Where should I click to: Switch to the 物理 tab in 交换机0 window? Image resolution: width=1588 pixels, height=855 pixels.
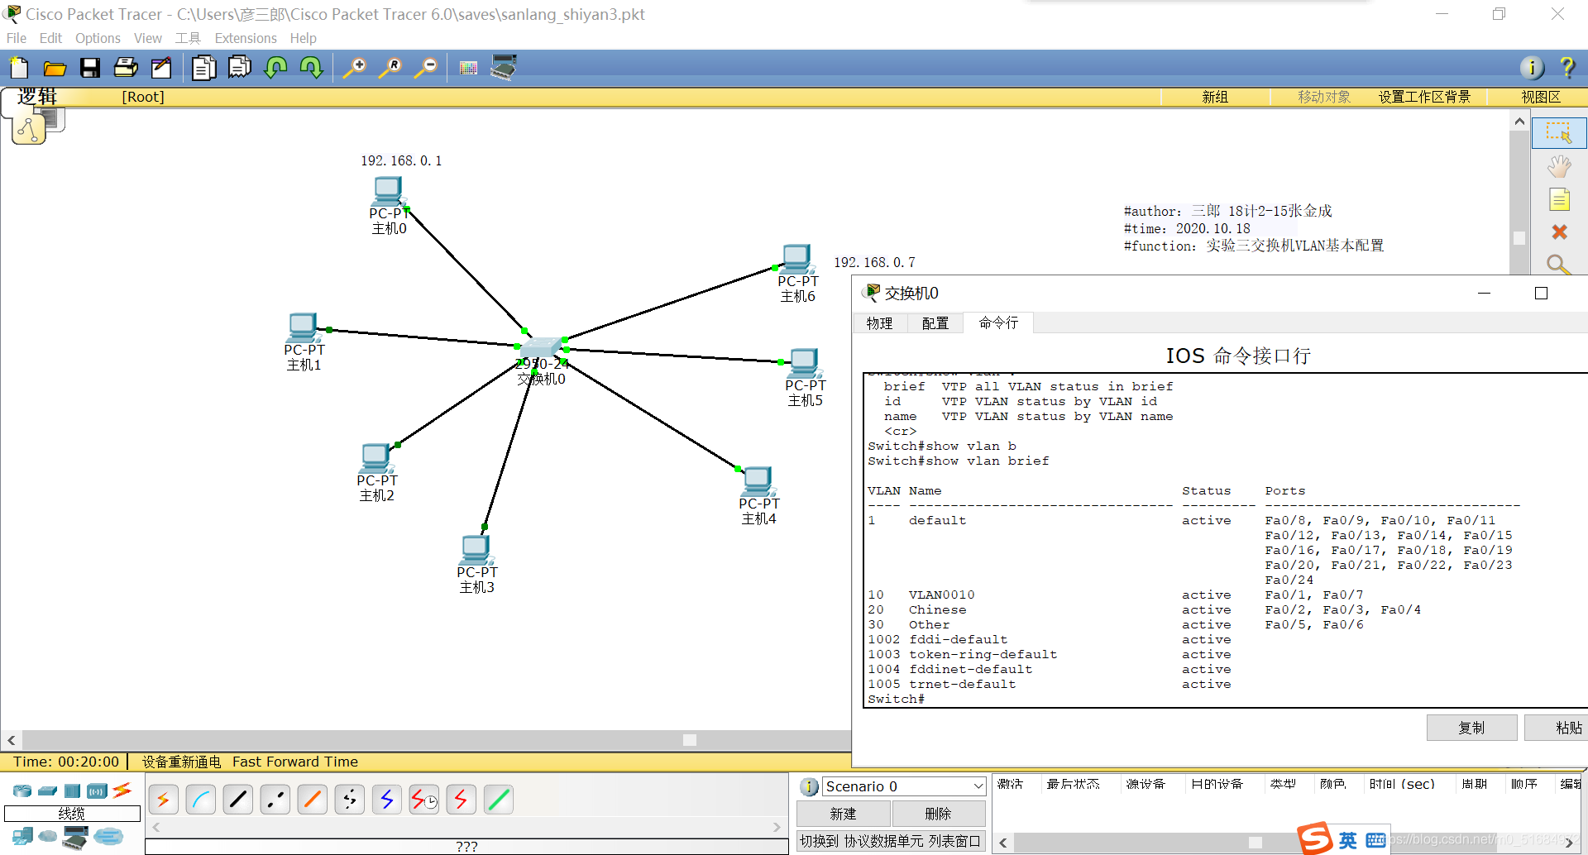click(x=879, y=323)
